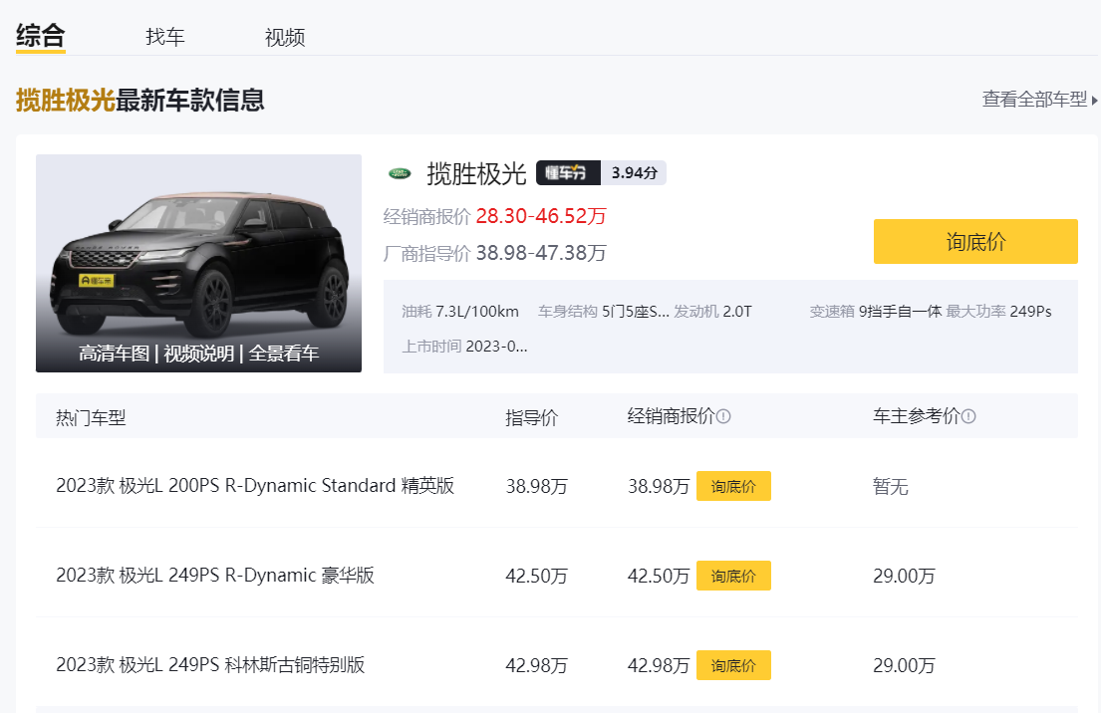Screen dimensions: 1101x713
Task: Click the info icon beside 经销商报价 header
Action: (x=723, y=416)
